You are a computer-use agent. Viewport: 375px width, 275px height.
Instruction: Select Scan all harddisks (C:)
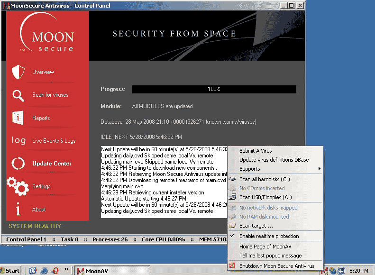(275, 179)
